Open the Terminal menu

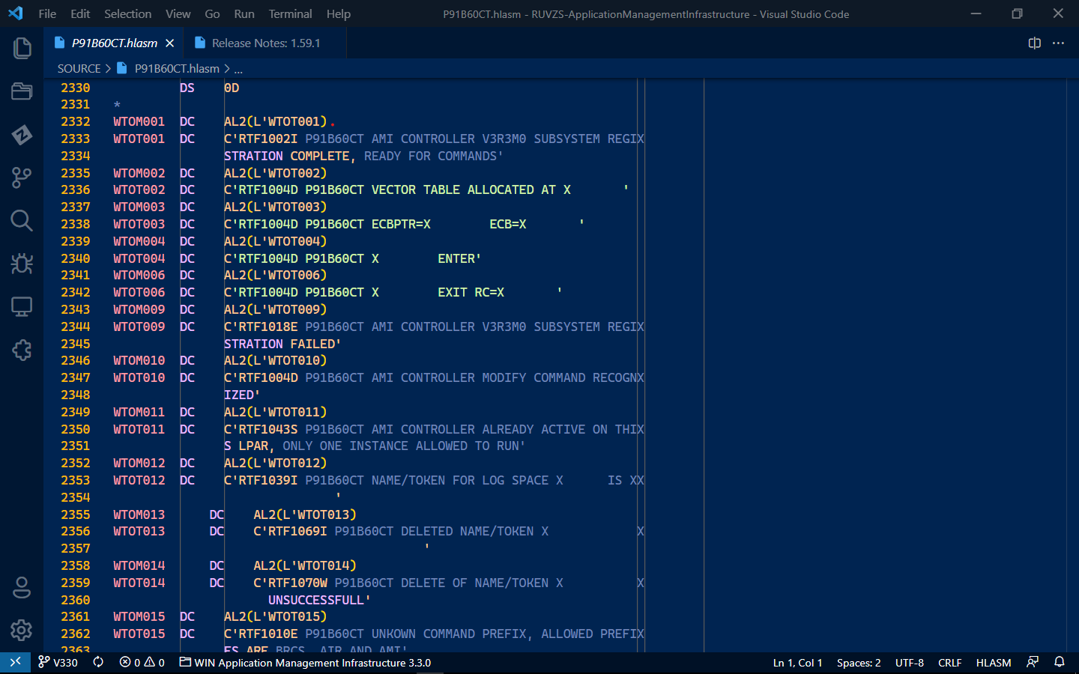[289, 13]
